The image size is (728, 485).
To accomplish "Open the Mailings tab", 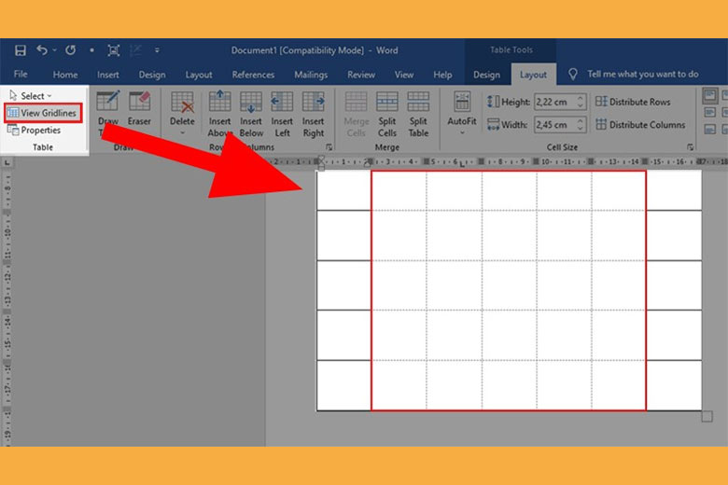I will pyautogui.click(x=311, y=75).
